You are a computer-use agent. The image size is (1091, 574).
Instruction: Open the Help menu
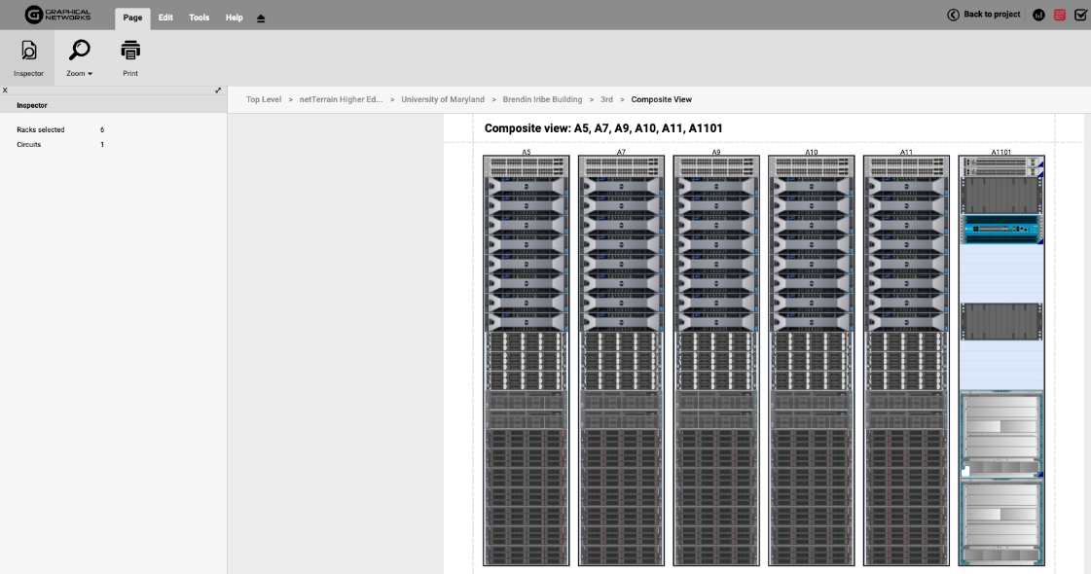234,18
